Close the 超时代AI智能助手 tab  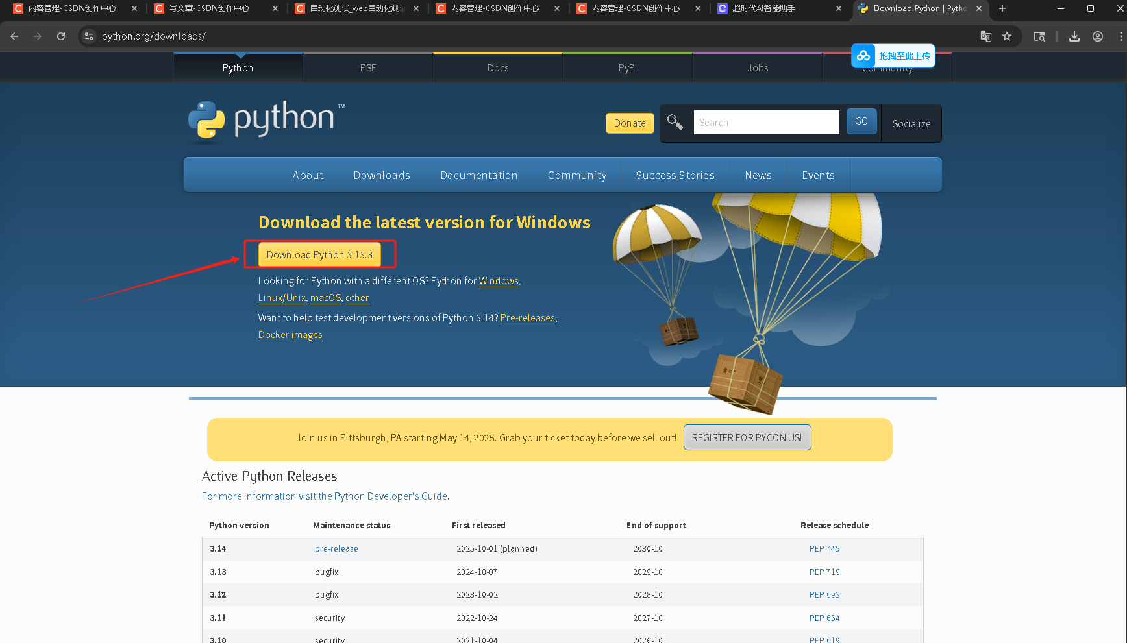839,8
